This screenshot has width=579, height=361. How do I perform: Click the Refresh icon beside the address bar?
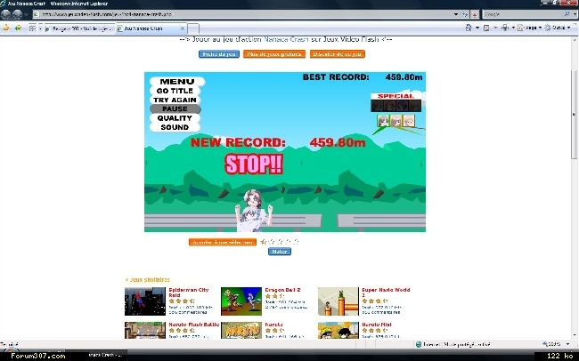coord(465,14)
